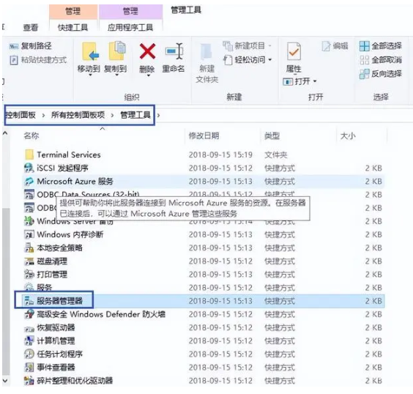Image resolution: width=413 pixels, height=394 pixels.
Task: Expand the 移动到 dropdown arrow
Action: coord(90,75)
